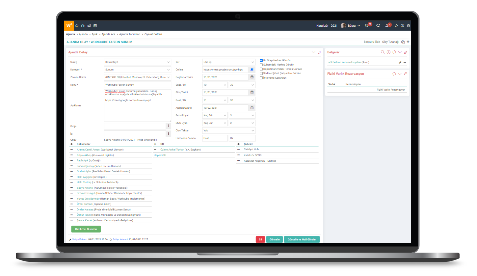477x276 pixels.
Task: Refresh the Fiziki Varlık Rezervasyon panel
Action: 394,74
